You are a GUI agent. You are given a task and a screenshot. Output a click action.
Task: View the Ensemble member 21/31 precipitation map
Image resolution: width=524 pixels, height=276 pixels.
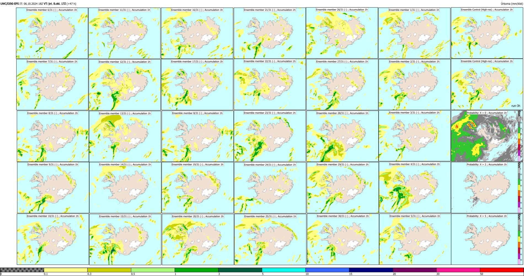click(270, 33)
